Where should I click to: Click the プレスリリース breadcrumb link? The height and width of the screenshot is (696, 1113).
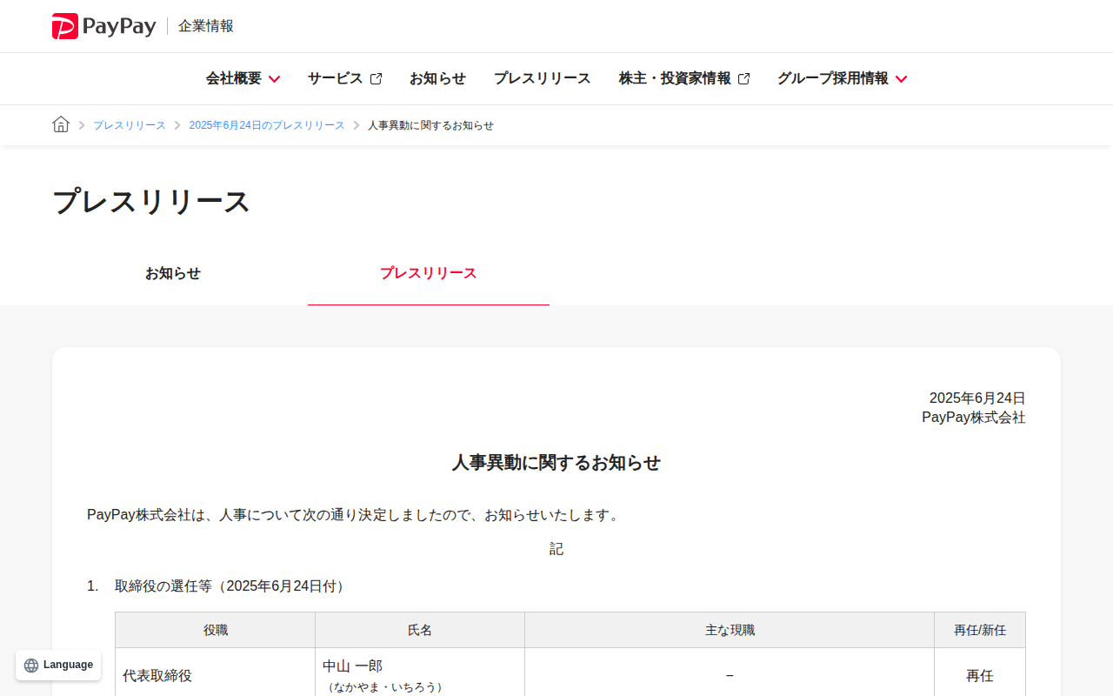pos(130,125)
